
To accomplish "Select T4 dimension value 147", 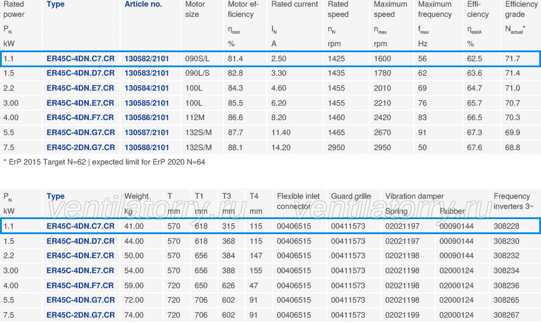I will (256, 255).
